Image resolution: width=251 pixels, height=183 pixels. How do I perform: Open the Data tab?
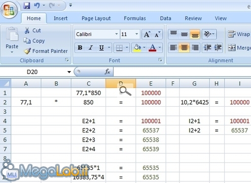tap(165, 18)
